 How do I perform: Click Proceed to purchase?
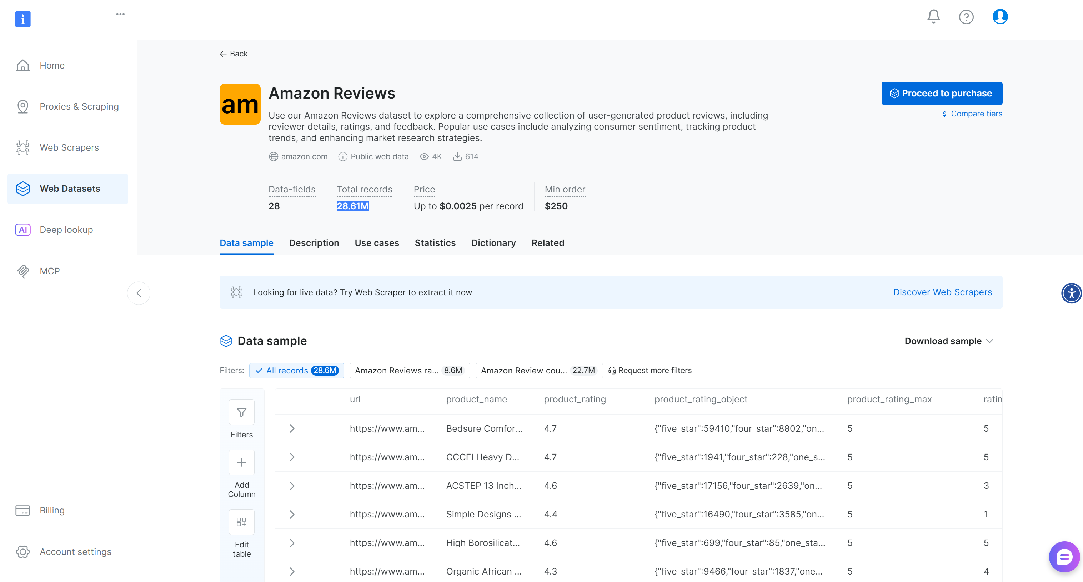942,93
